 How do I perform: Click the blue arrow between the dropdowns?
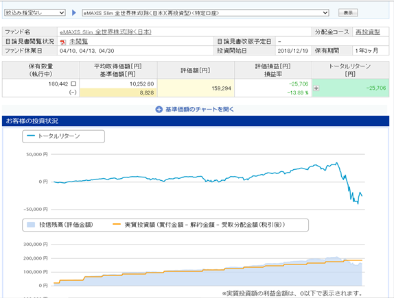pos(74,12)
